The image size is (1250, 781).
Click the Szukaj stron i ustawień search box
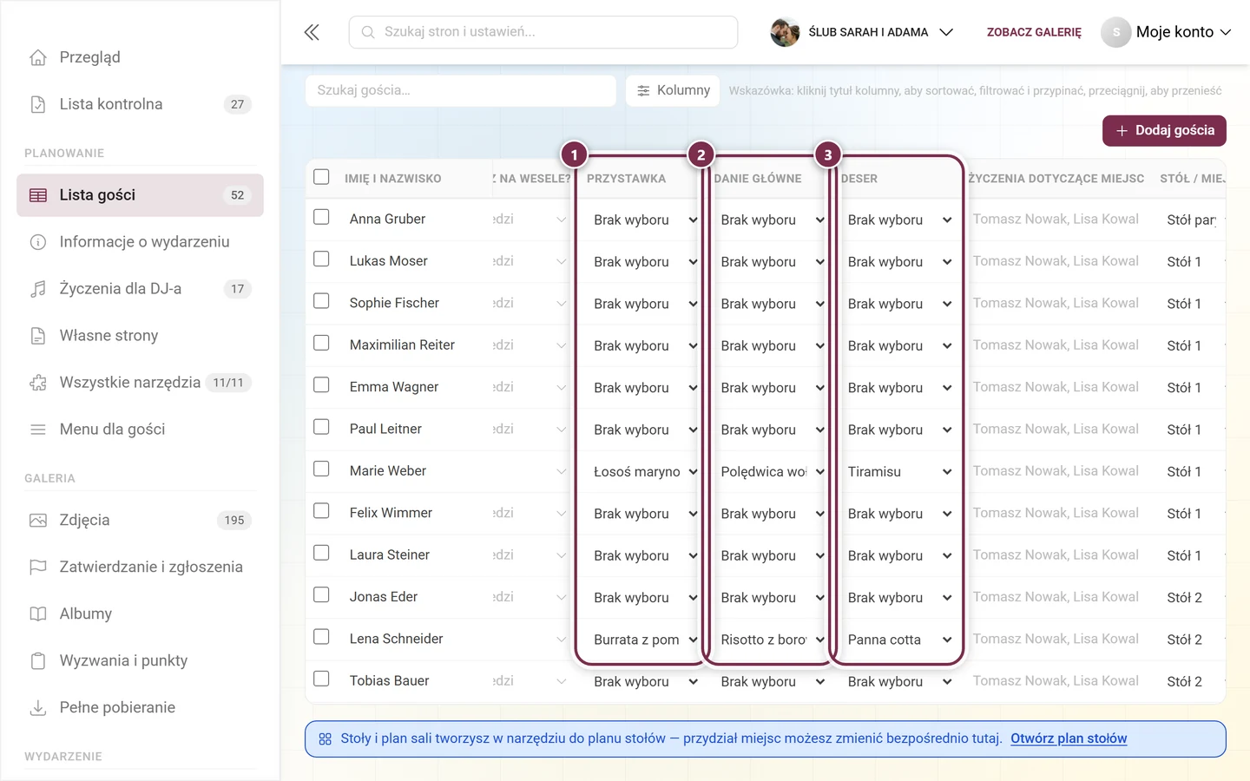click(543, 32)
